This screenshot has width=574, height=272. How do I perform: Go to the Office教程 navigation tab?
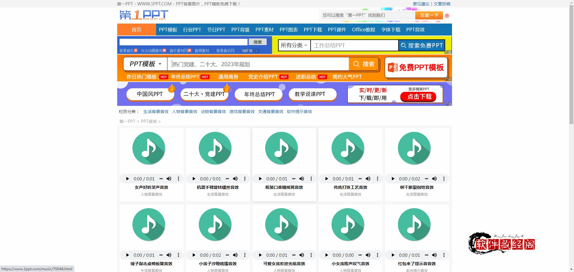point(363,30)
